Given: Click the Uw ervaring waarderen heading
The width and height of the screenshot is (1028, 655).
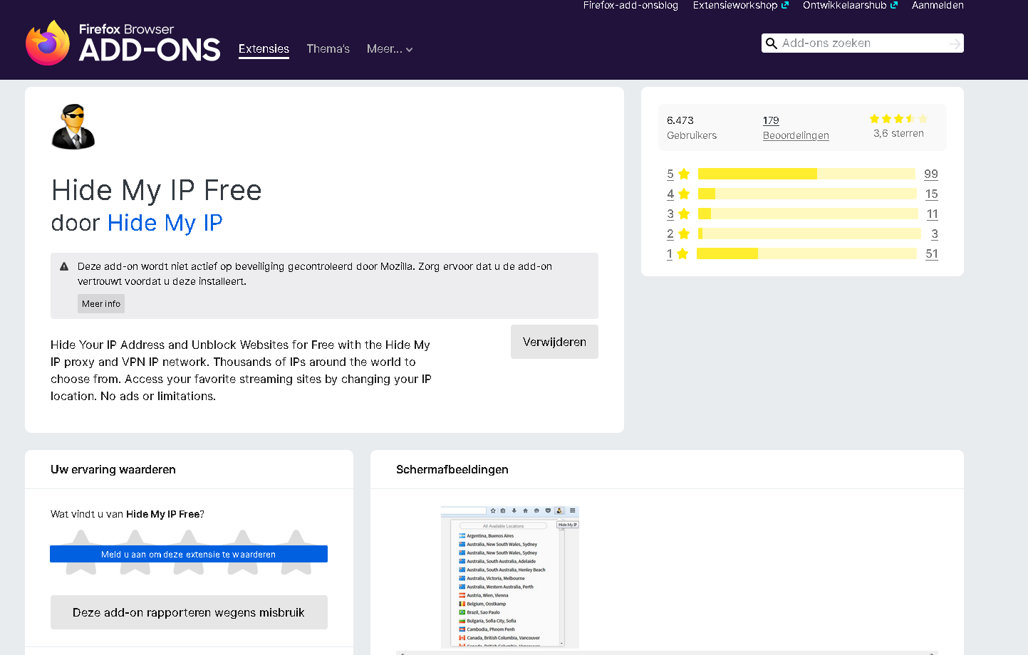Looking at the screenshot, I should [113, 469].
